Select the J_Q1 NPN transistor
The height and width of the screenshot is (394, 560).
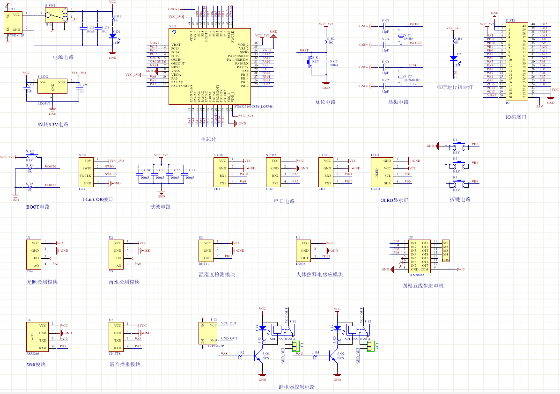(258, 356)
